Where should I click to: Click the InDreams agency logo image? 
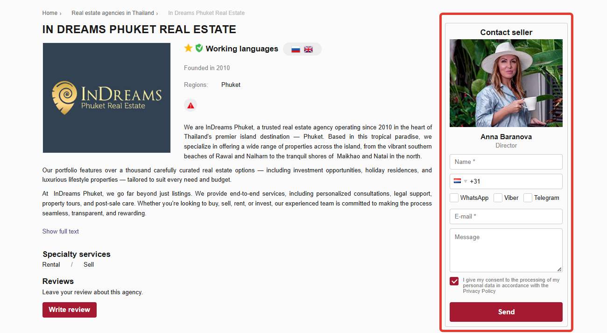coord(106,98)
